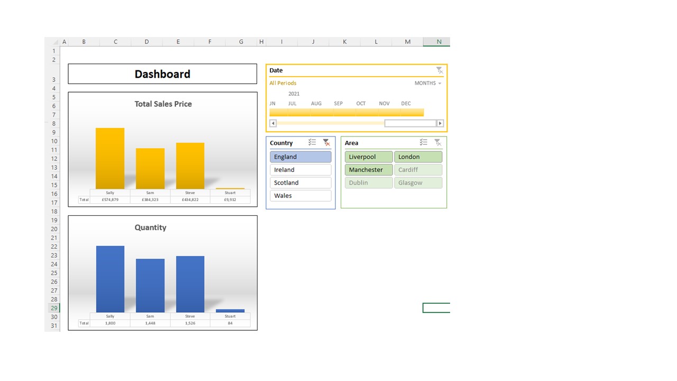Select Liverpool in the Area slicer
This screenshot has width=677, height=381.
click(x=368, y=156)
